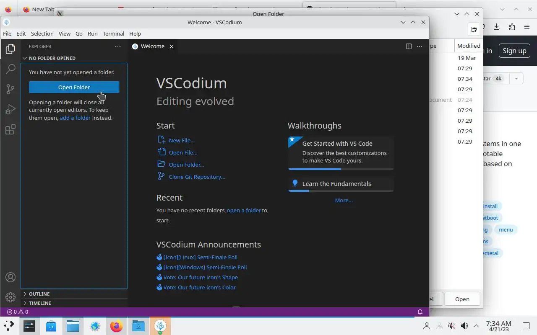Image resolution: width=537 pixels, height=335 pixels.
Task: Collapse the NO FOLDER OPENED section
Action: [74, 58]
